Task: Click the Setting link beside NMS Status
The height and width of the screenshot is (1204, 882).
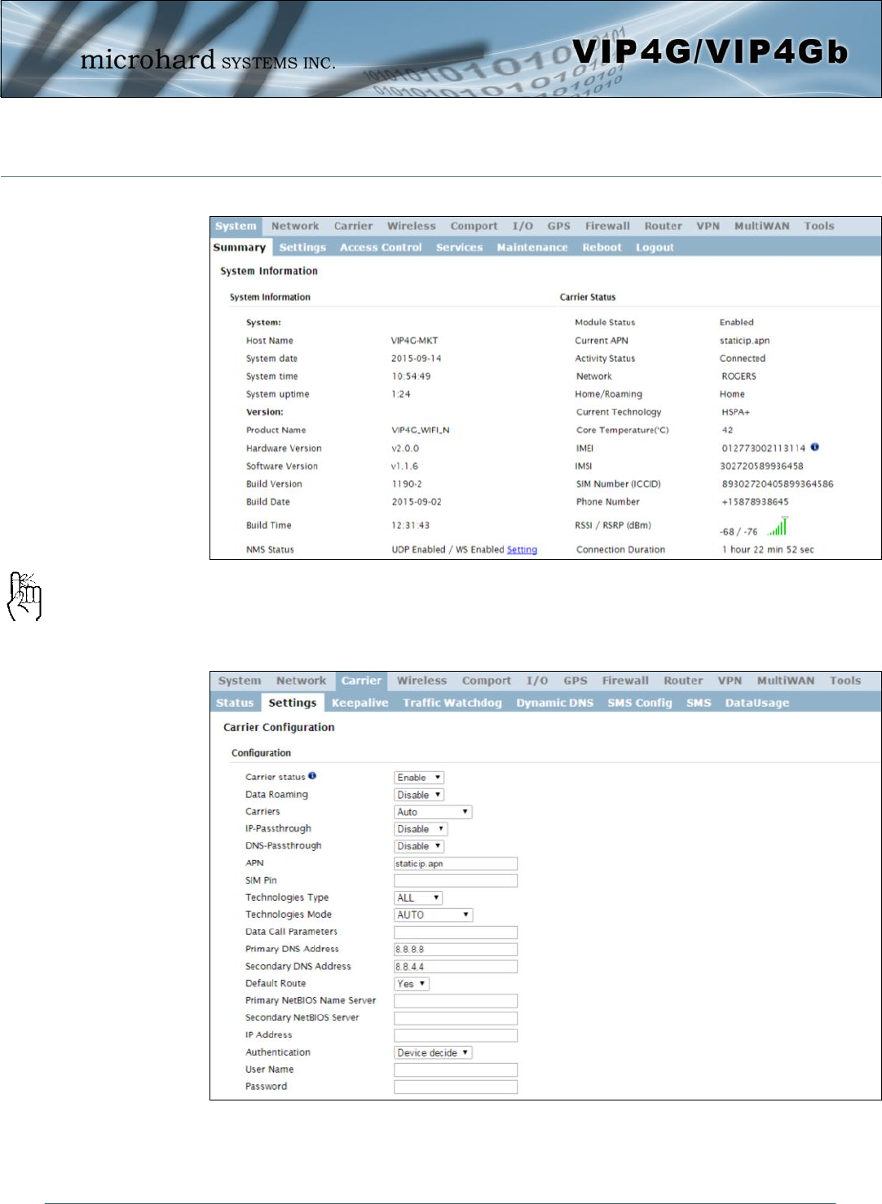Action: 522,549
